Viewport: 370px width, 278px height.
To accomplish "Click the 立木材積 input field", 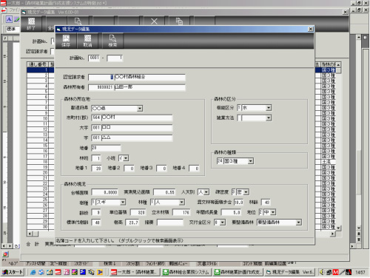I will coord(181,212).
